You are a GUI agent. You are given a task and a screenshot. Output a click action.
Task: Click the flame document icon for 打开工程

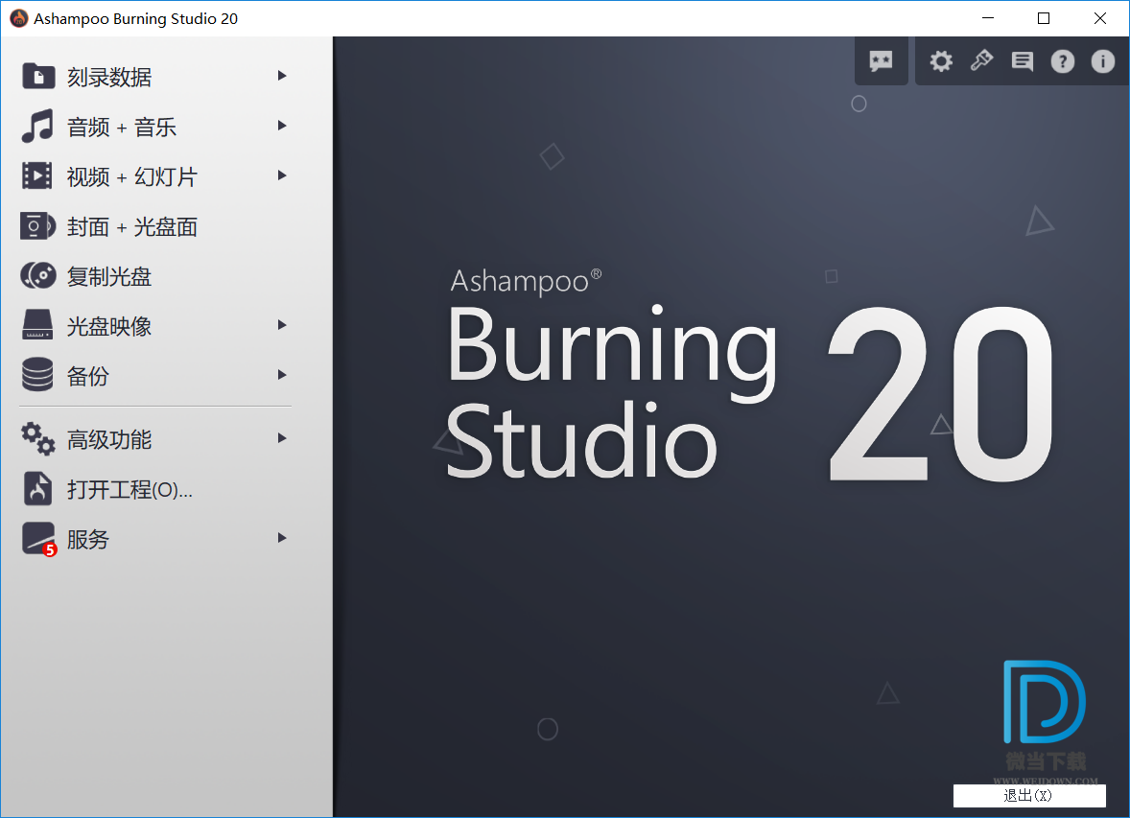tap(37, 489)
